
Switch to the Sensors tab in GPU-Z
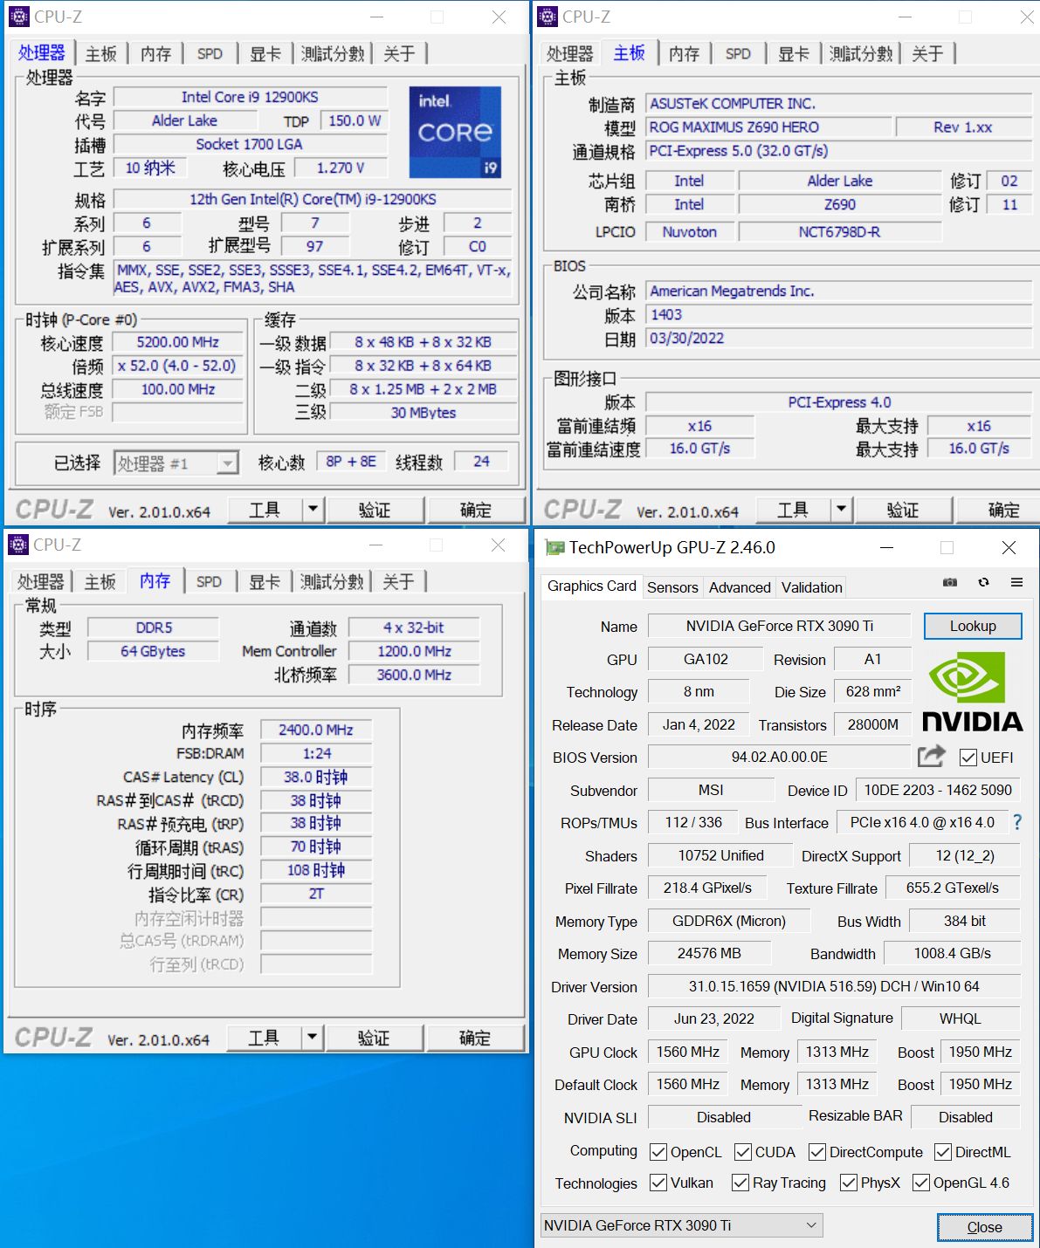tap(672, 587)
